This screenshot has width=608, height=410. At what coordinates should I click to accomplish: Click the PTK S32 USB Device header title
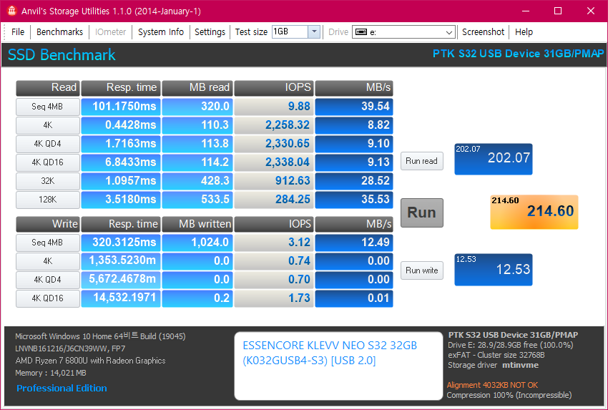coord(518,54)
